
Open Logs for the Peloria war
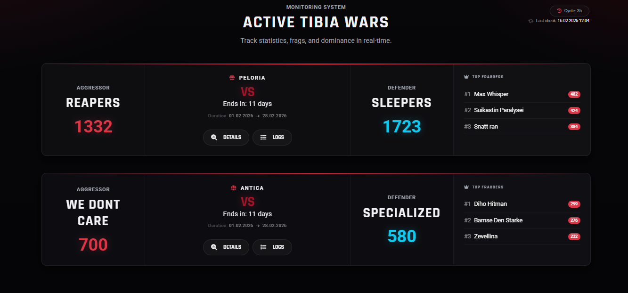272,137
